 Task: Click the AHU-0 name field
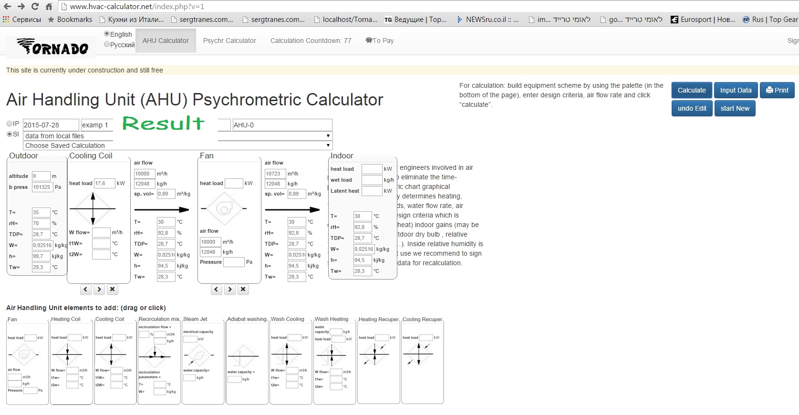click(282, 125)
